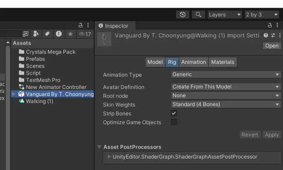Image resolution: width=283 pixels, height=170 pixels.
Task: Open the 2 by 3 layout dropdown
Action: click(x=262, y=15)
